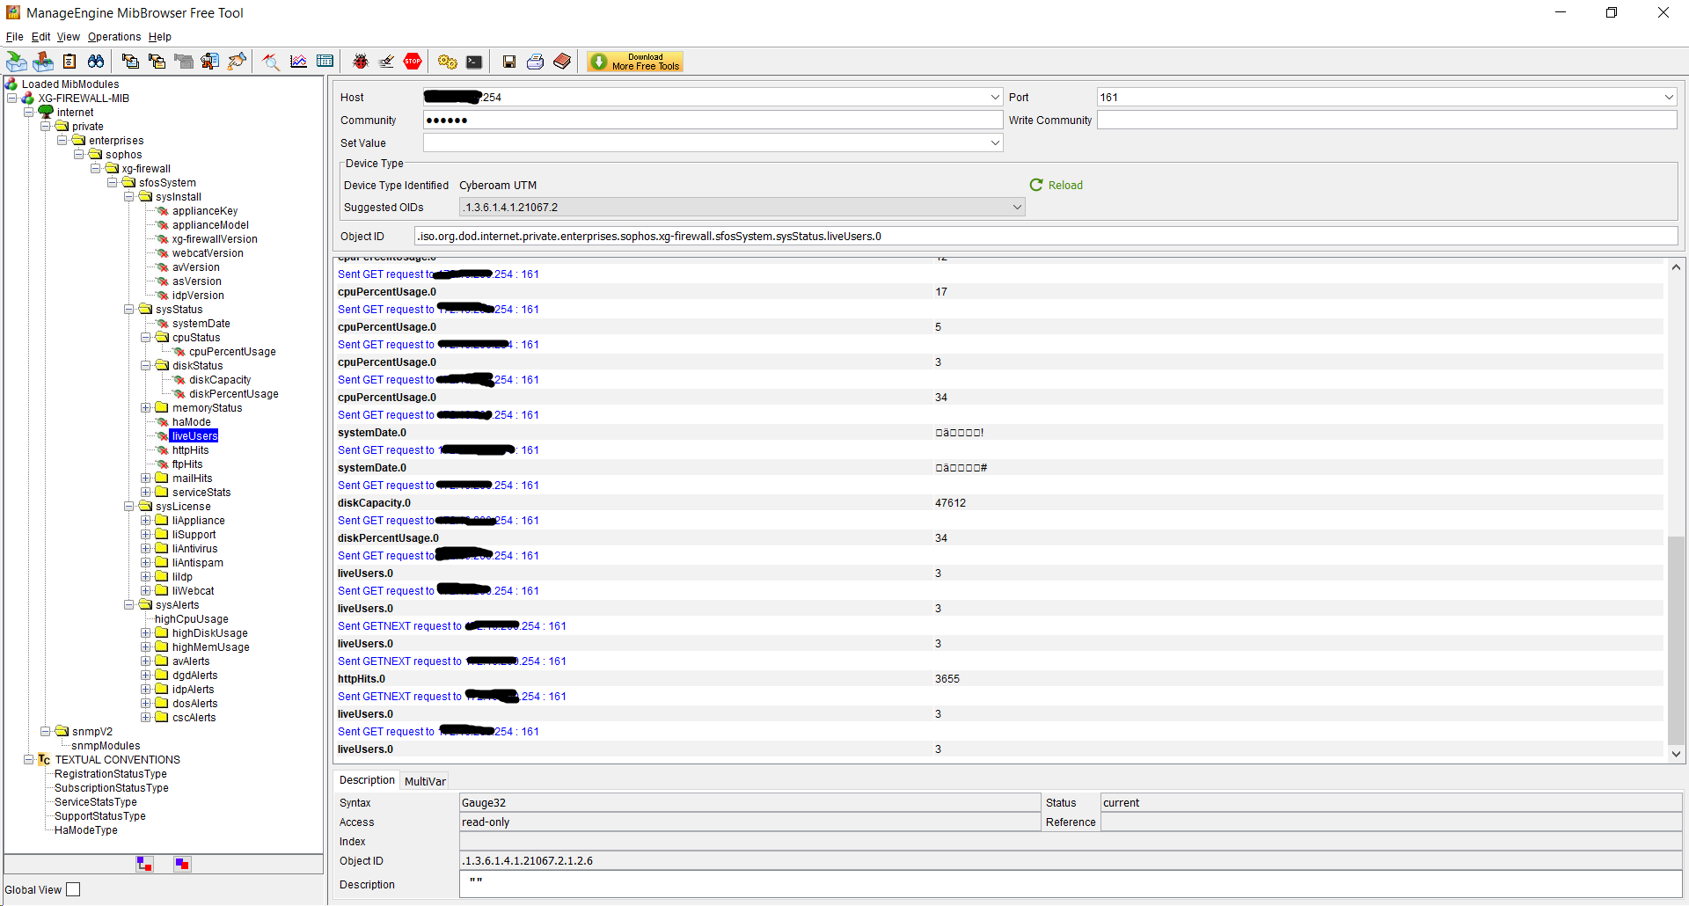Click the Clear results eraser icon
Image resolution: width=1689 pixels, height=906 pixels.
(x=386, y=62)
